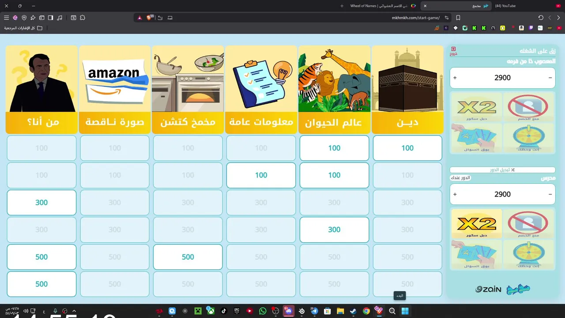Open the lower 500 question under من أنا؟
The image size is (565, 318).
pyautogui.click(x=41, y=284)
